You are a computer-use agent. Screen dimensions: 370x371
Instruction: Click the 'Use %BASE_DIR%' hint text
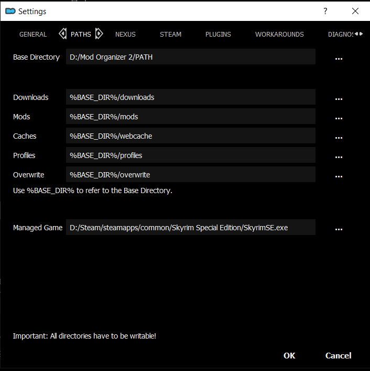[93, 190]
